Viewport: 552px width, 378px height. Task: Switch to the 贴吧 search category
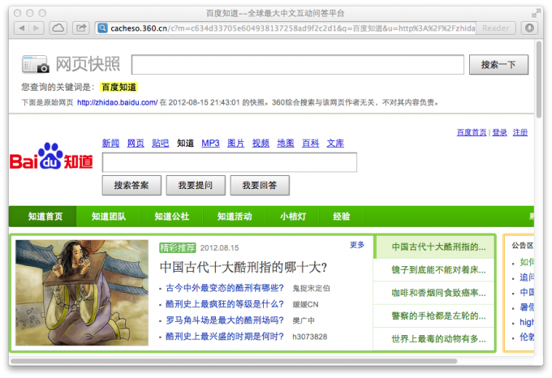pyautogui.click(x=160, y=143)
